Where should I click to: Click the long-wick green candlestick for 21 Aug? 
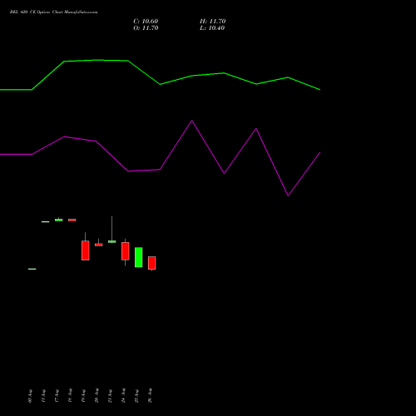click(112, 241)
